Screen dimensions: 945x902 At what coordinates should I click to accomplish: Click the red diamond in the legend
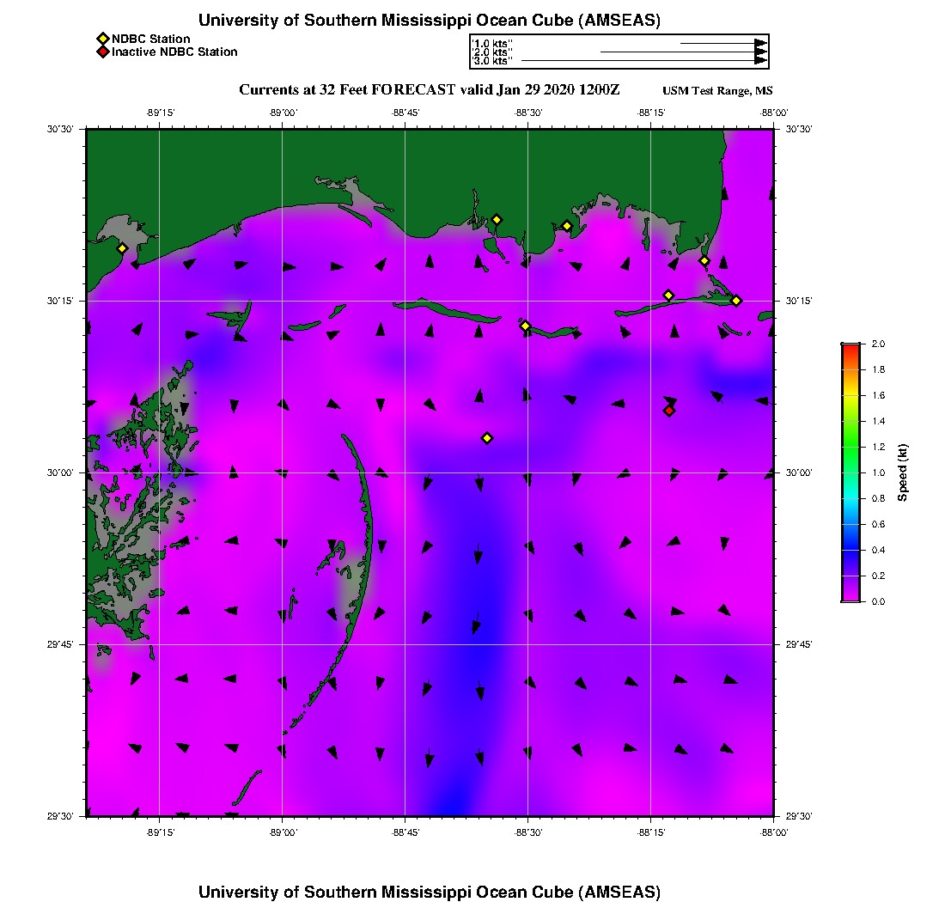[x=102, y=52]
